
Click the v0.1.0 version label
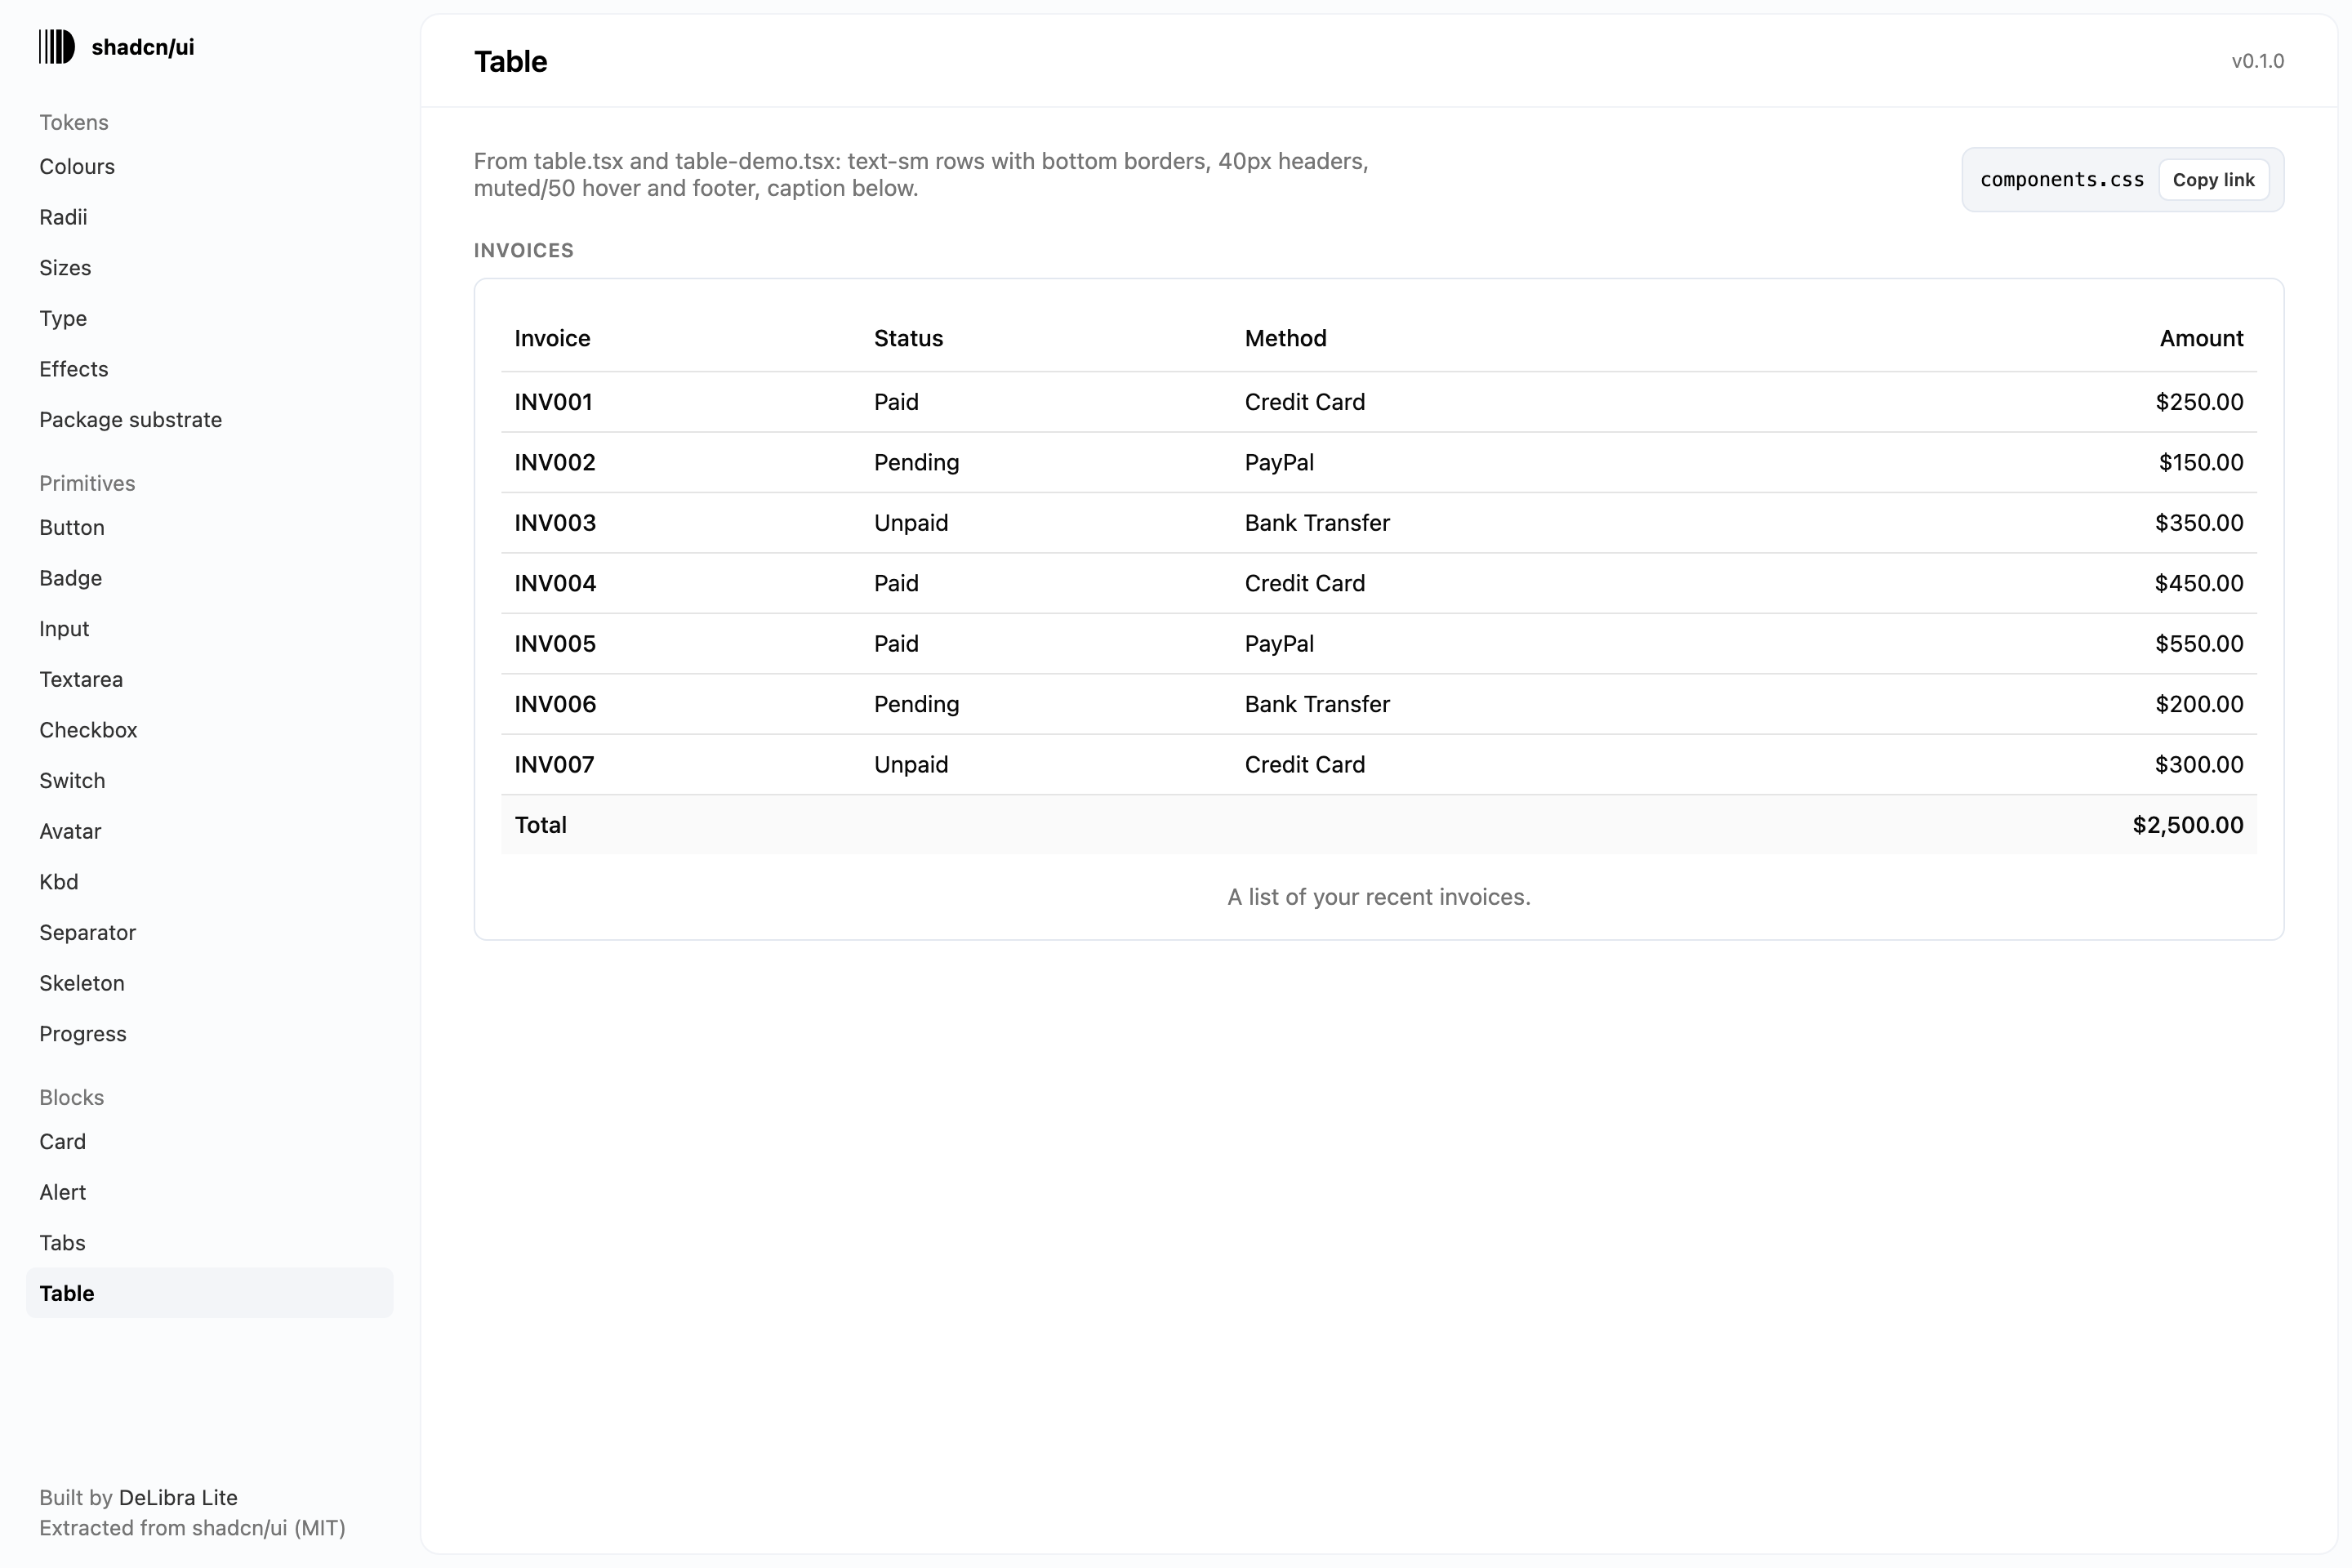[2257, 61]
